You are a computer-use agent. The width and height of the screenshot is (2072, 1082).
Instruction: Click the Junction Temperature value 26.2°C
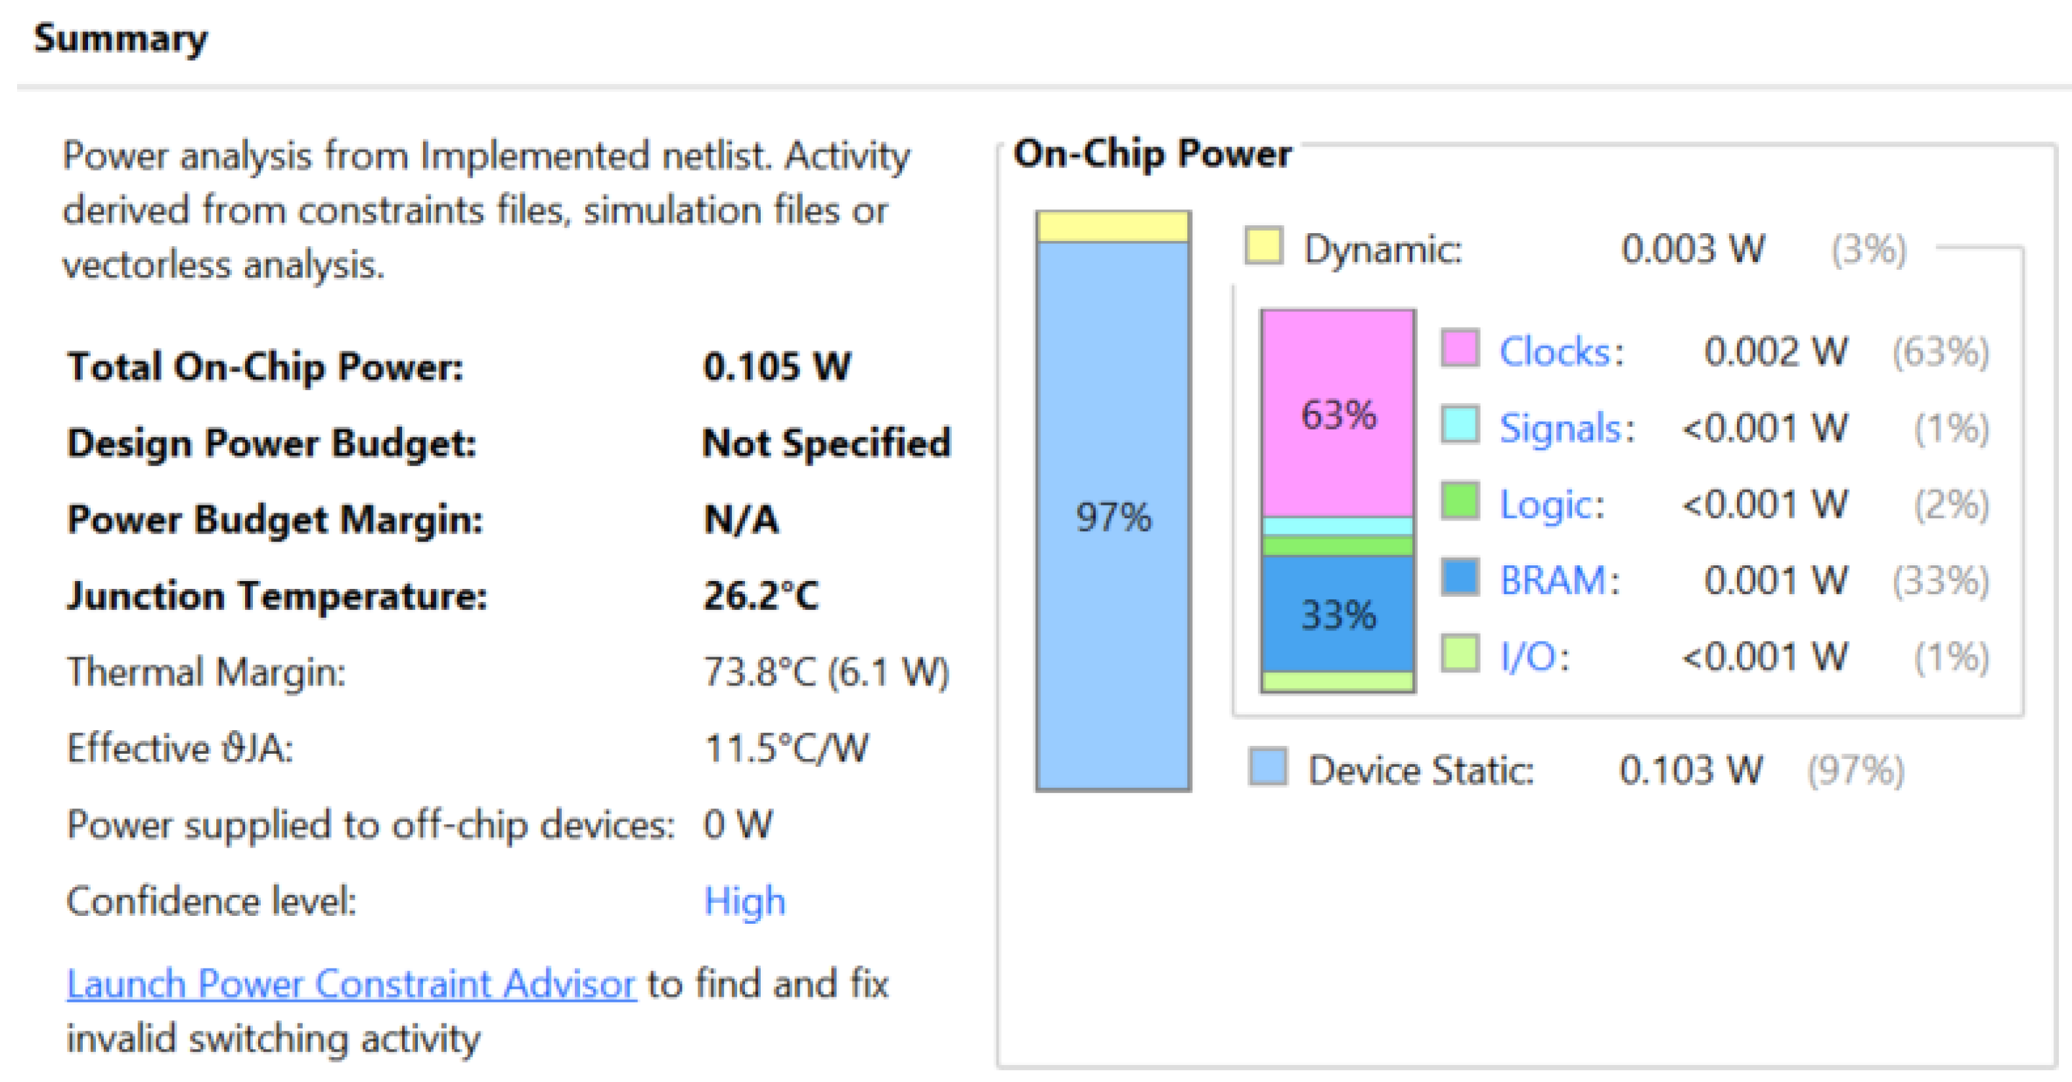coord(761,595)
